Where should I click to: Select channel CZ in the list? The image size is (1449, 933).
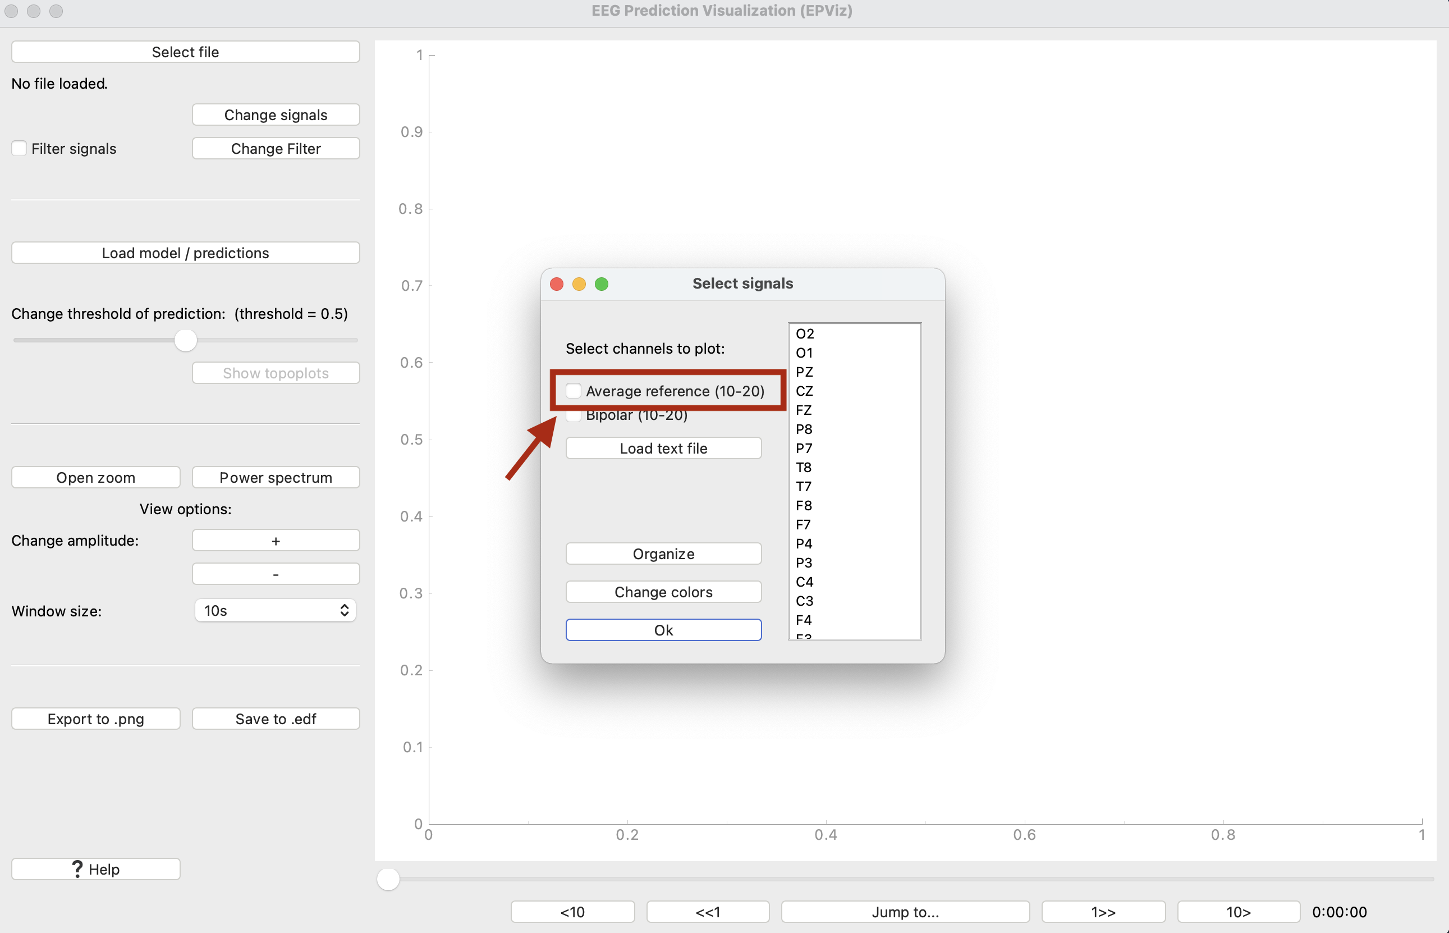pos(804,391)
